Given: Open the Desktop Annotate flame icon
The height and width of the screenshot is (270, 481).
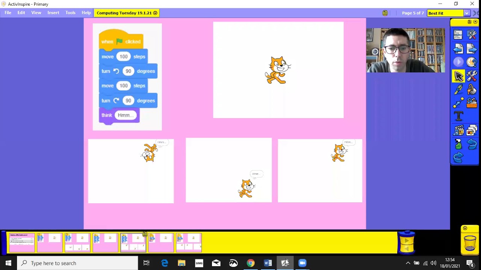Looking at the screenshot, I should [x=472, y=62].
